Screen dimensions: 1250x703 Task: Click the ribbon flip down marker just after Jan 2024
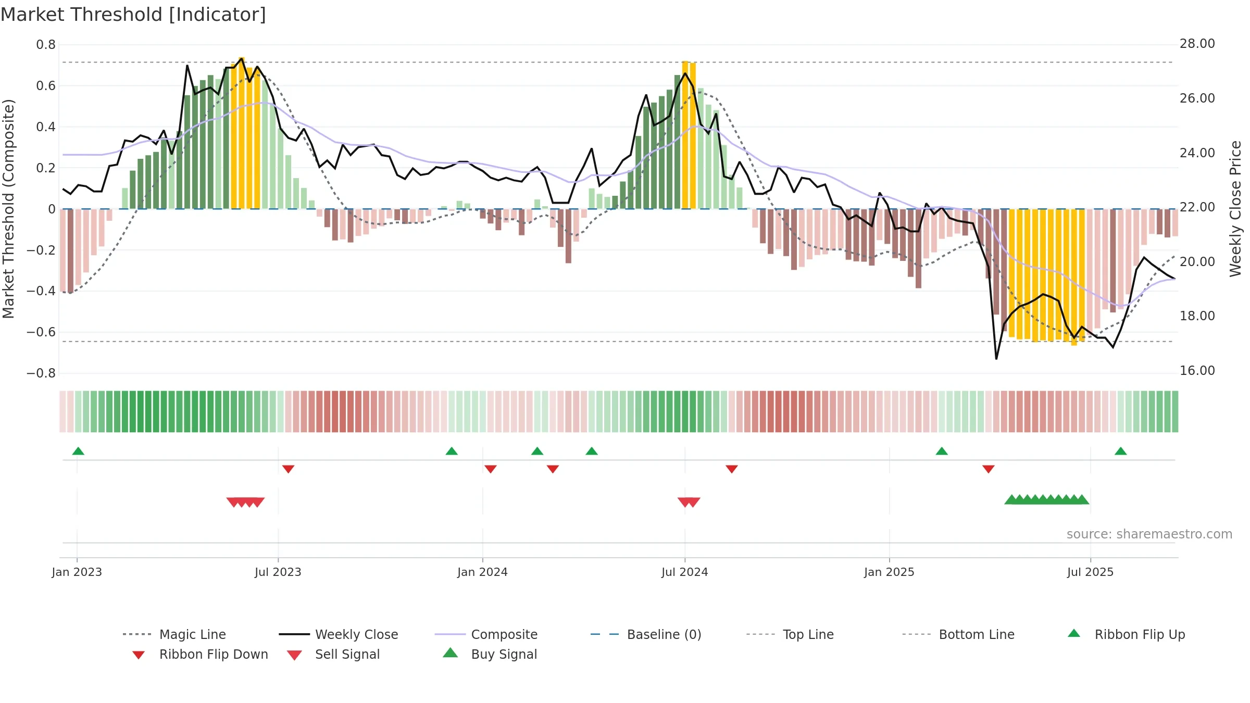click(490, 469)
